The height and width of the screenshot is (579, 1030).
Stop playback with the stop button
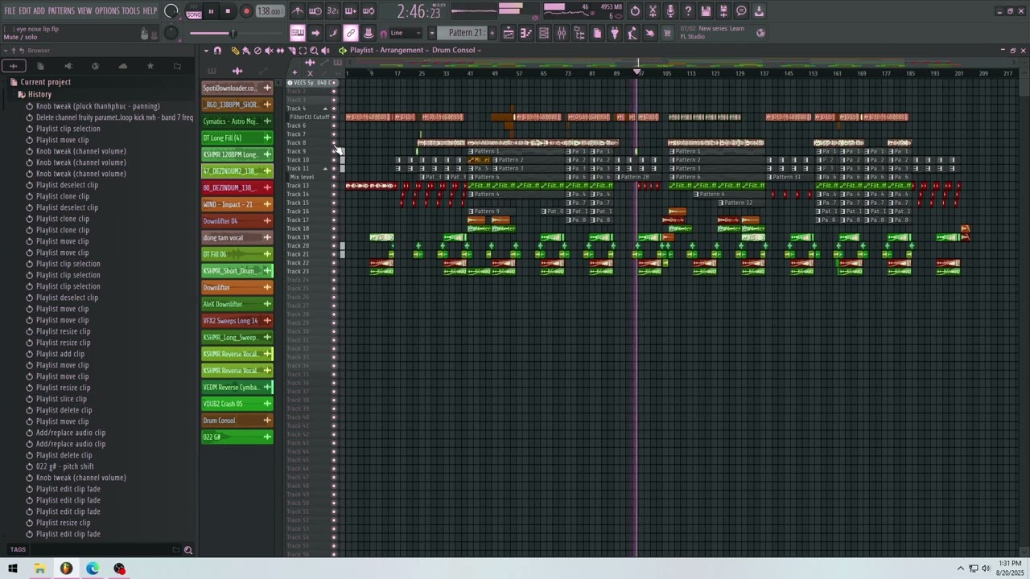(229, 11)
